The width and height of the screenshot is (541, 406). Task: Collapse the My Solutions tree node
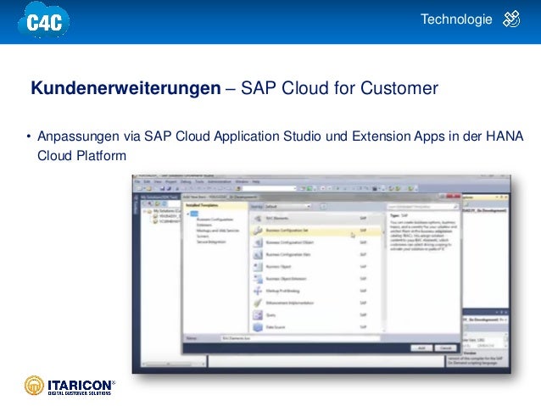point(145,211)
